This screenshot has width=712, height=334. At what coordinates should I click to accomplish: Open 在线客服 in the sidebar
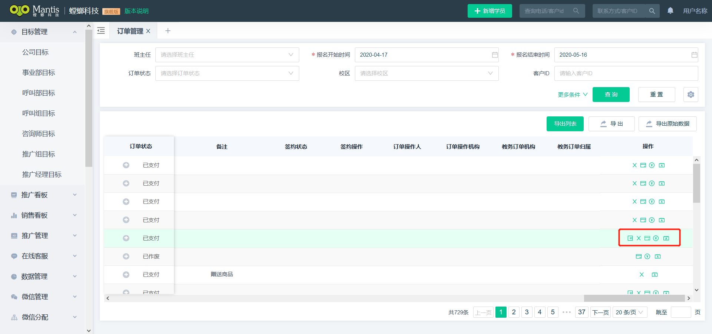point(42,256)
